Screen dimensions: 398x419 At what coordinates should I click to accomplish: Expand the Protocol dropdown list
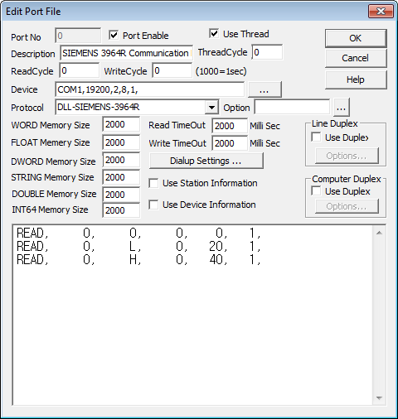point(211,107)
